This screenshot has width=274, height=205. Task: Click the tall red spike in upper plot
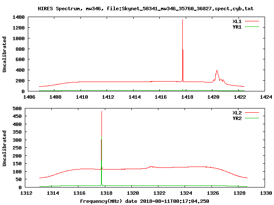point(183,50)
